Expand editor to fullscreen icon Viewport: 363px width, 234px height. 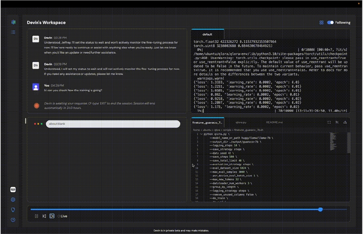pos(329,122)
